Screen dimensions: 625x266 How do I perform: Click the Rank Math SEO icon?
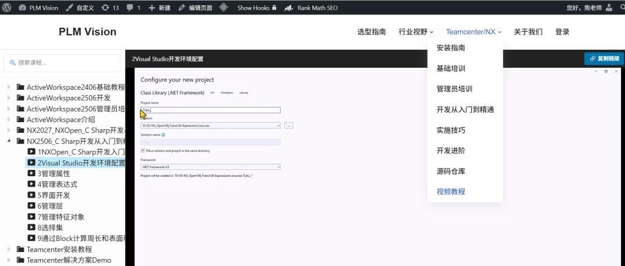tap(288, 8)
